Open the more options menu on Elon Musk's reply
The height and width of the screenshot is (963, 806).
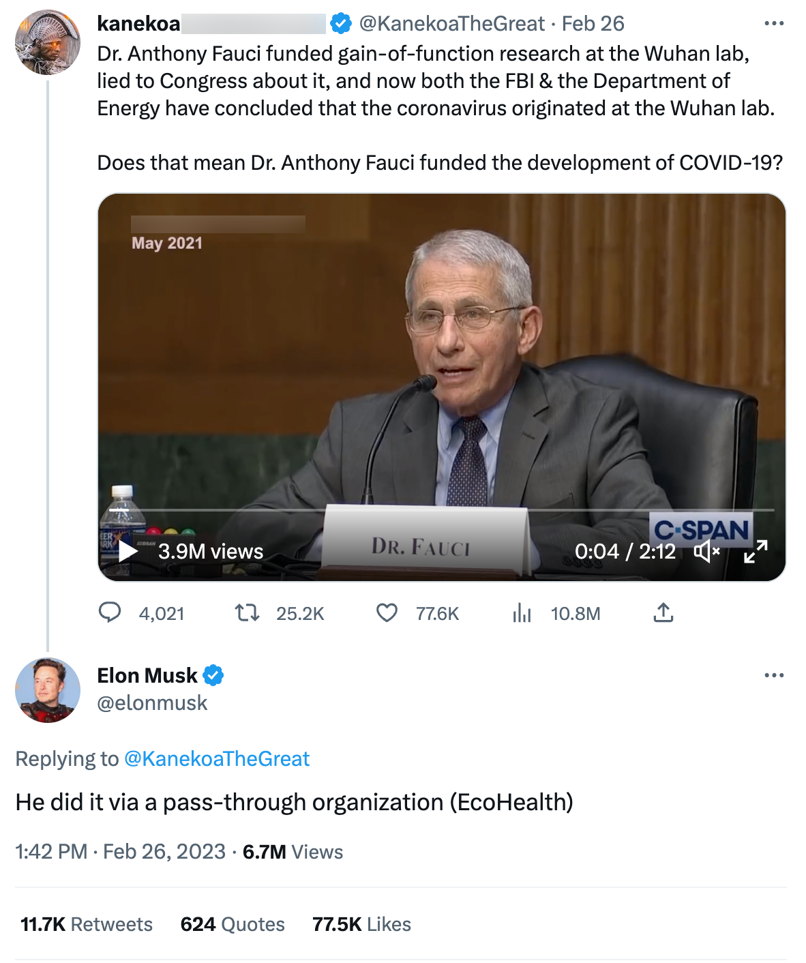(x=774, y=675)
